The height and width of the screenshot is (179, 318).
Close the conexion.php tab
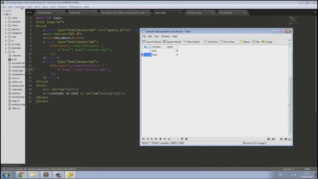tap(62, 13)
